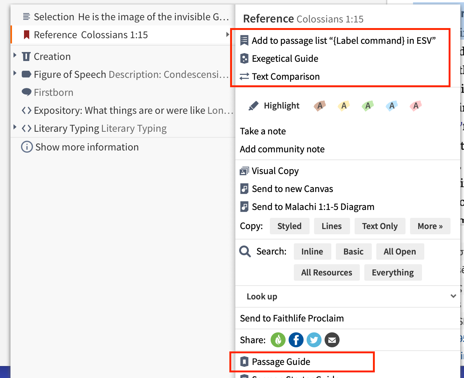Expand the Literary Typing item

tap(15, 127)
